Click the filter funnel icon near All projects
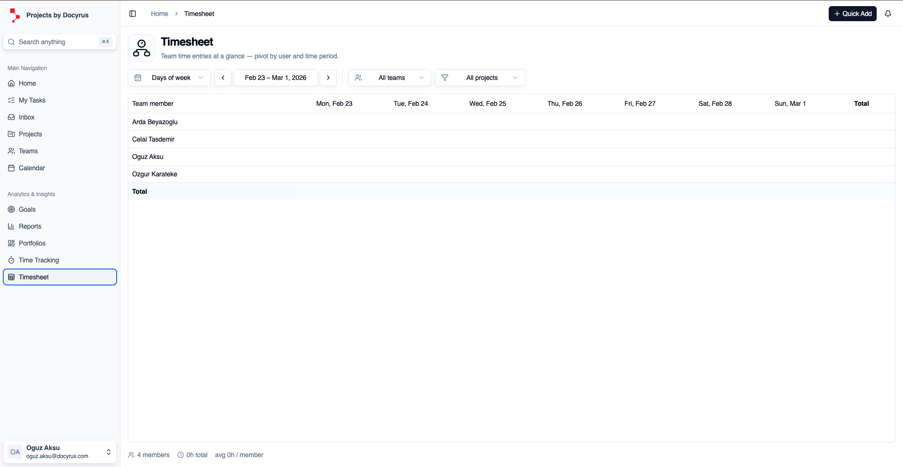The height and width of the screenshot is (467, 903). click(445, 78)
